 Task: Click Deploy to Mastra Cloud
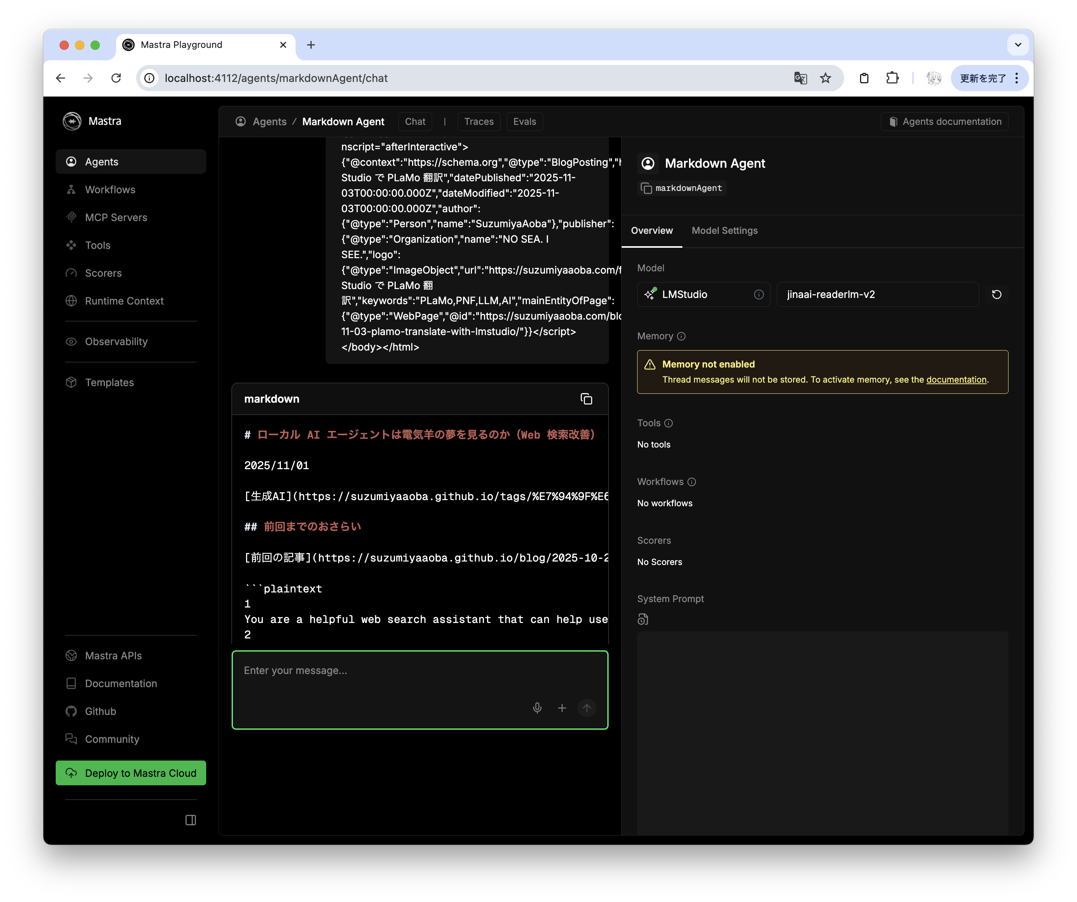[130, 773]
